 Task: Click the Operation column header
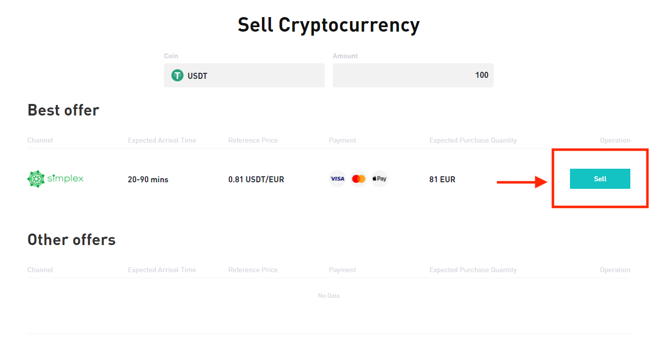615,140
